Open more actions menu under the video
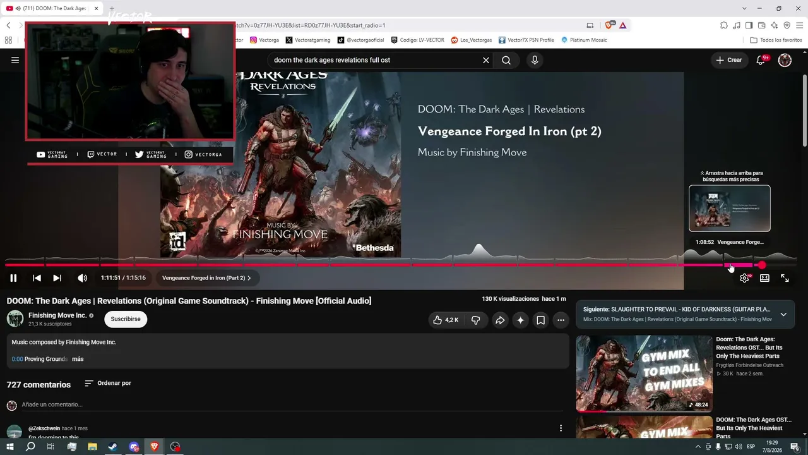Viewport: 808px width, 455px height. pos(561,320)
